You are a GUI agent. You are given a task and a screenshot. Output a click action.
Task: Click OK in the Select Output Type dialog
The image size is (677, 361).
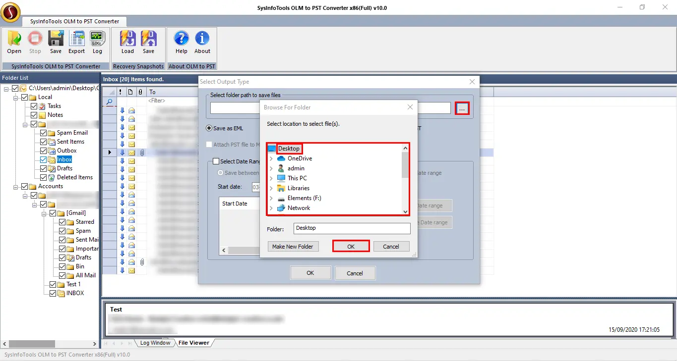coord(310,273)
